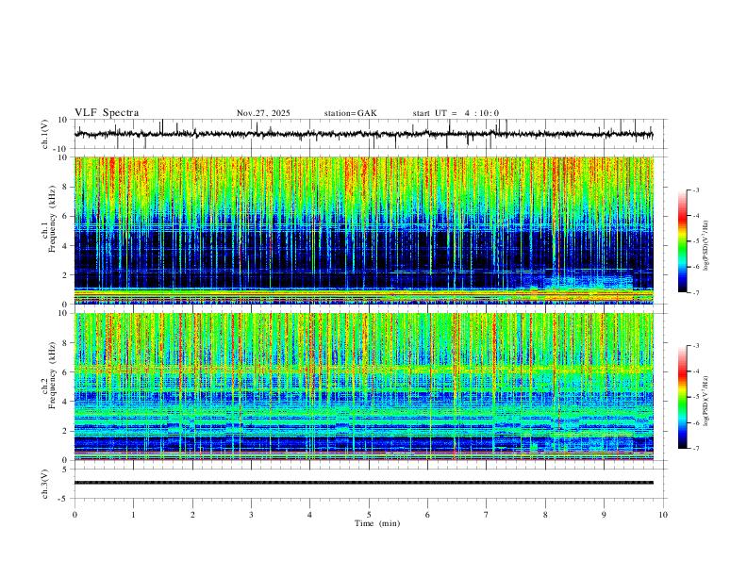Click the ch.1 spectrogram panel
The height and width of the screenshot is (577, 747).
[363, 230]
